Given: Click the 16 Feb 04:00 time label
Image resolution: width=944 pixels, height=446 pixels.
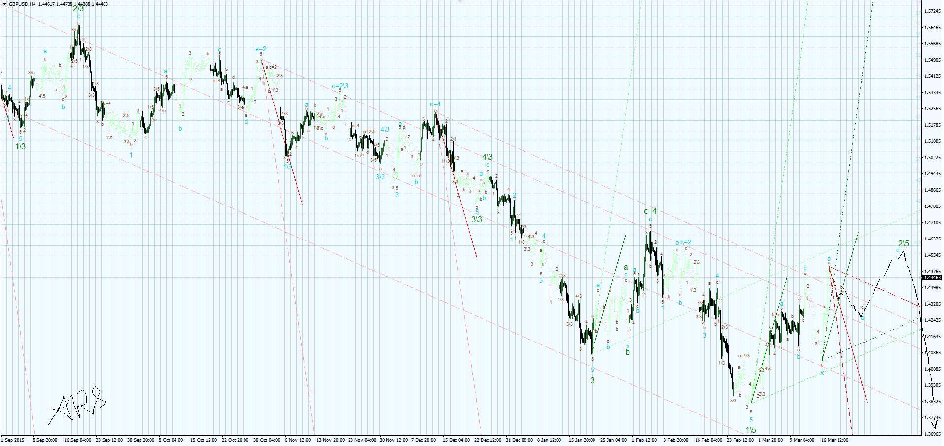Looking at the screenshot, I should (x=708, y=440).
